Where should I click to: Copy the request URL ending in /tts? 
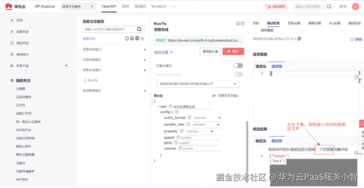[x=299, y=39]
